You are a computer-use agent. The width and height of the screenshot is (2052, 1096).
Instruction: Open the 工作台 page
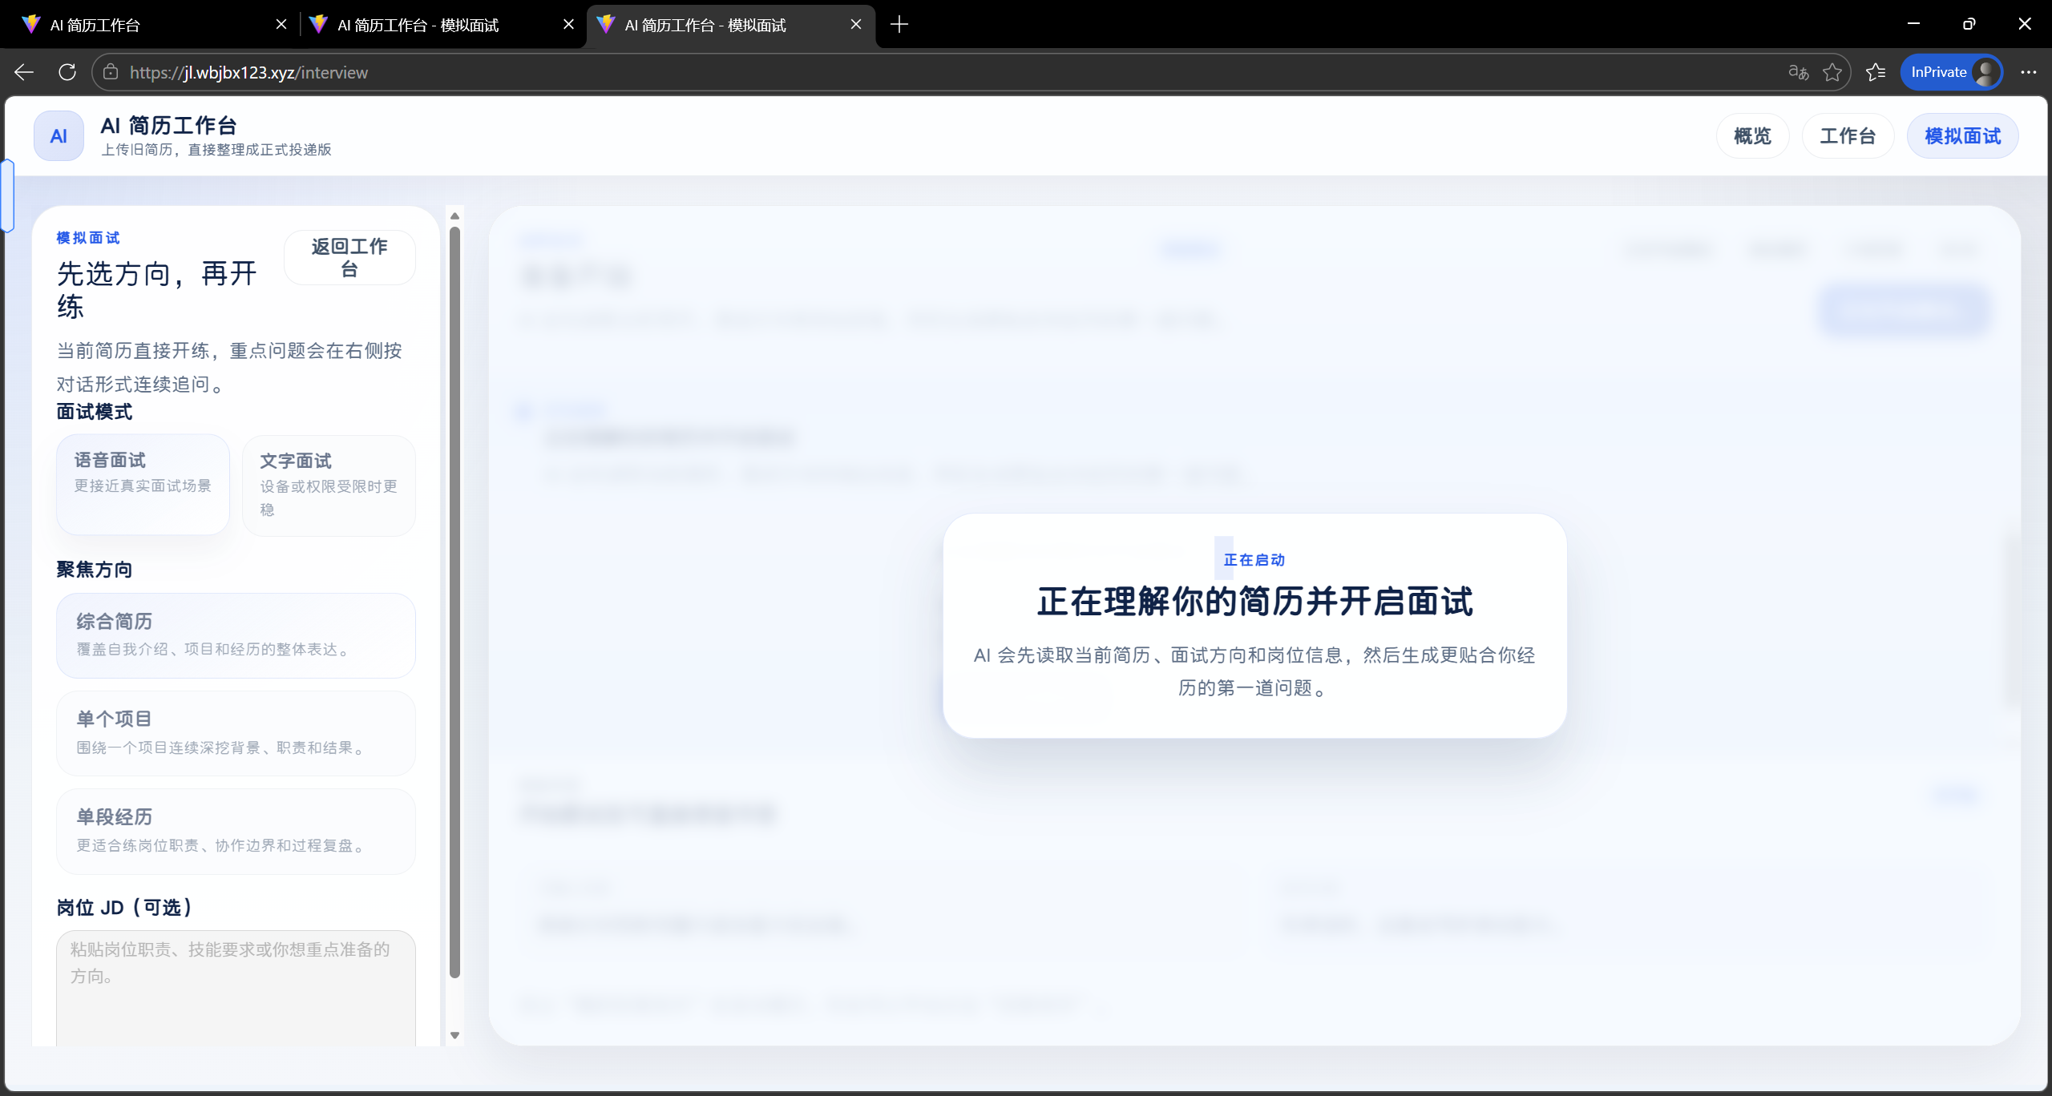click(x=1848, y=135)
